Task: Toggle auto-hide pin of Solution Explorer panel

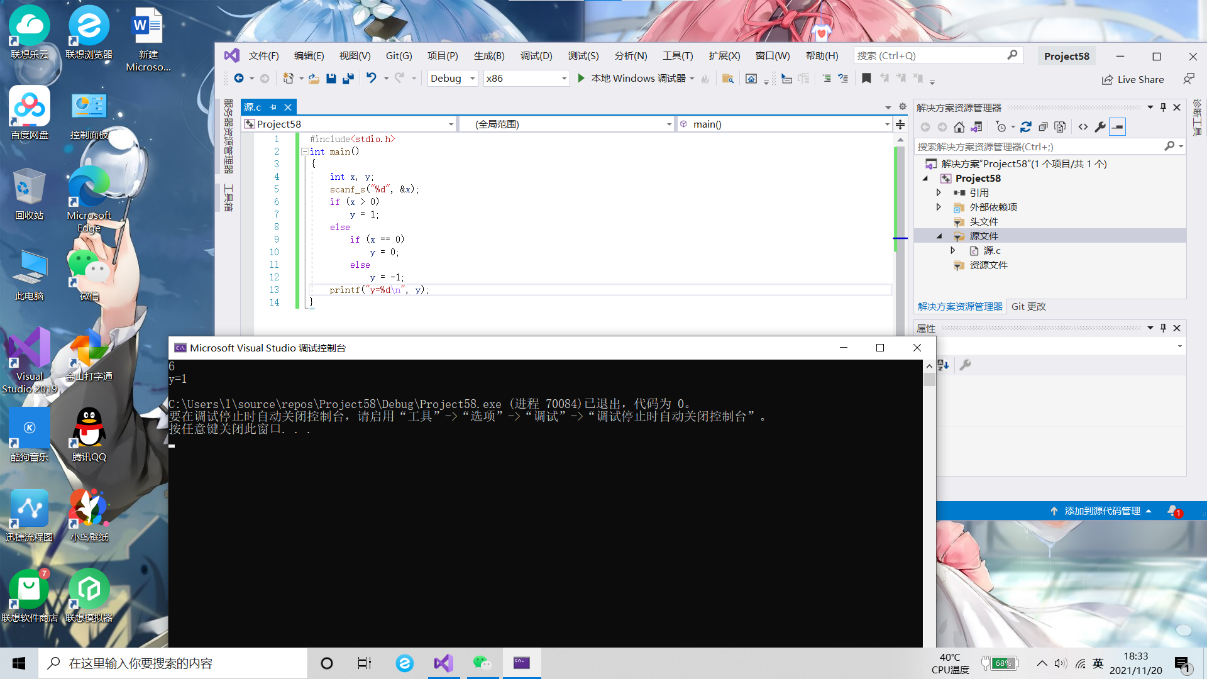Action: 1163,108
